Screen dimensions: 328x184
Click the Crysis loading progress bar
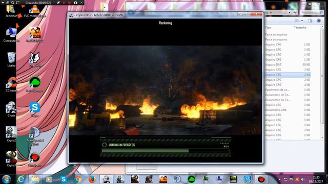point(165,151)
